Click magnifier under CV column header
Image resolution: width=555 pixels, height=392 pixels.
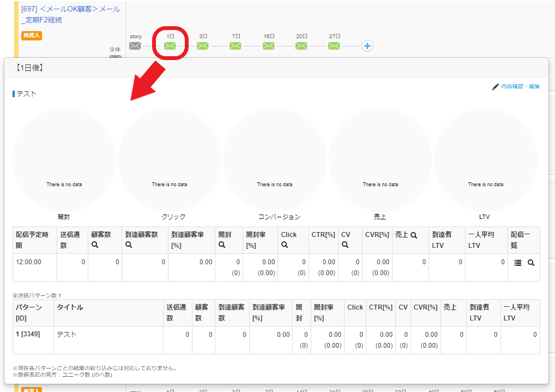click(x=345, y=246)
